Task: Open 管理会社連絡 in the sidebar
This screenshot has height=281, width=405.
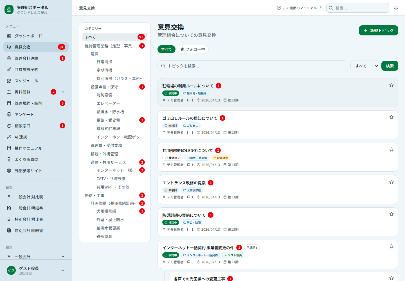Action: [x=36, y=58]
